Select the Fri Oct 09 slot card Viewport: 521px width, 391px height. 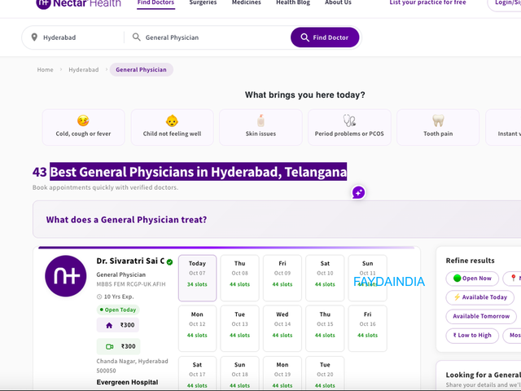pos(282,279)
